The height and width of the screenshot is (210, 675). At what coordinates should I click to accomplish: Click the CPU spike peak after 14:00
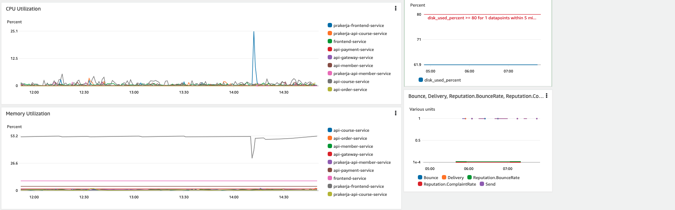[254, 32]
